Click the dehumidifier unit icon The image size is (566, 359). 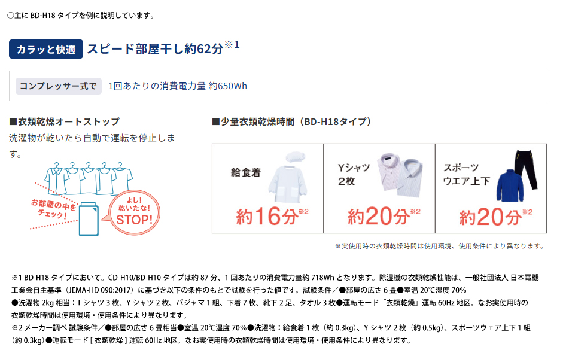point(89,219)
